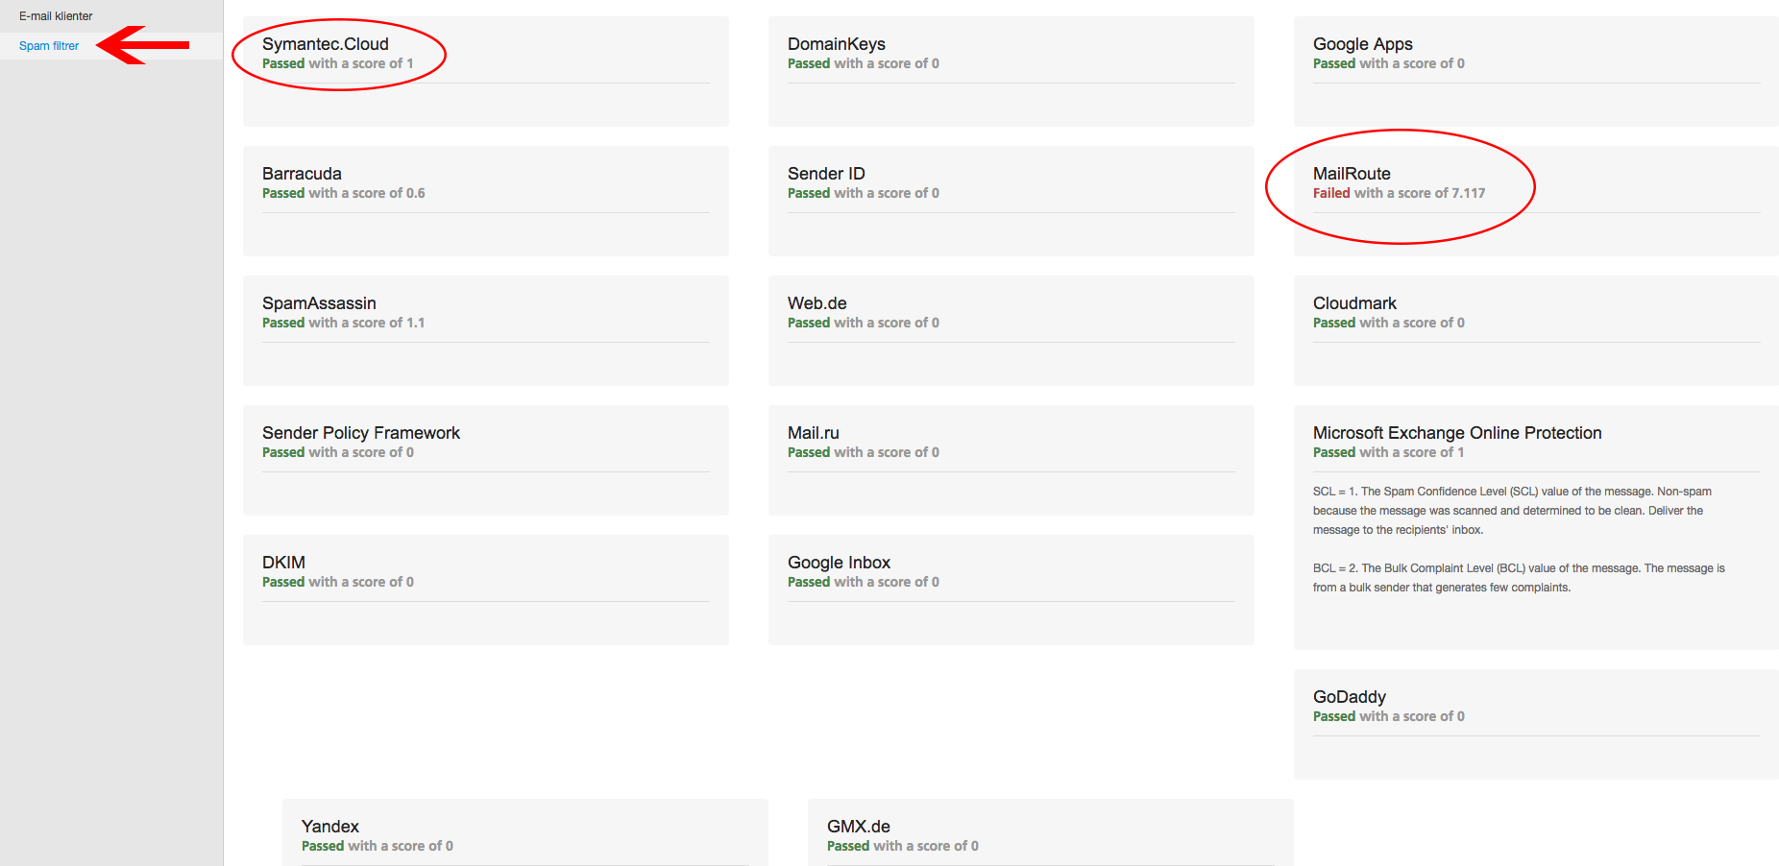Select the score text under GMX.de
This screenshot has height=866, width=1779.
pos(903,846)
